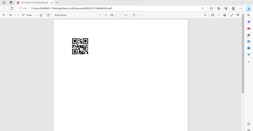The image size is (253, 131).
Task: Open the sidebar Microsoft 365 icon
Action: coord(249,41)
